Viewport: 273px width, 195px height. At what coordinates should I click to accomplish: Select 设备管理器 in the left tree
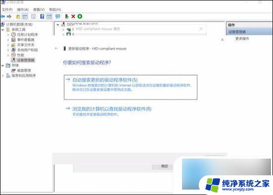pyautogui.click(x=26, y=60)
